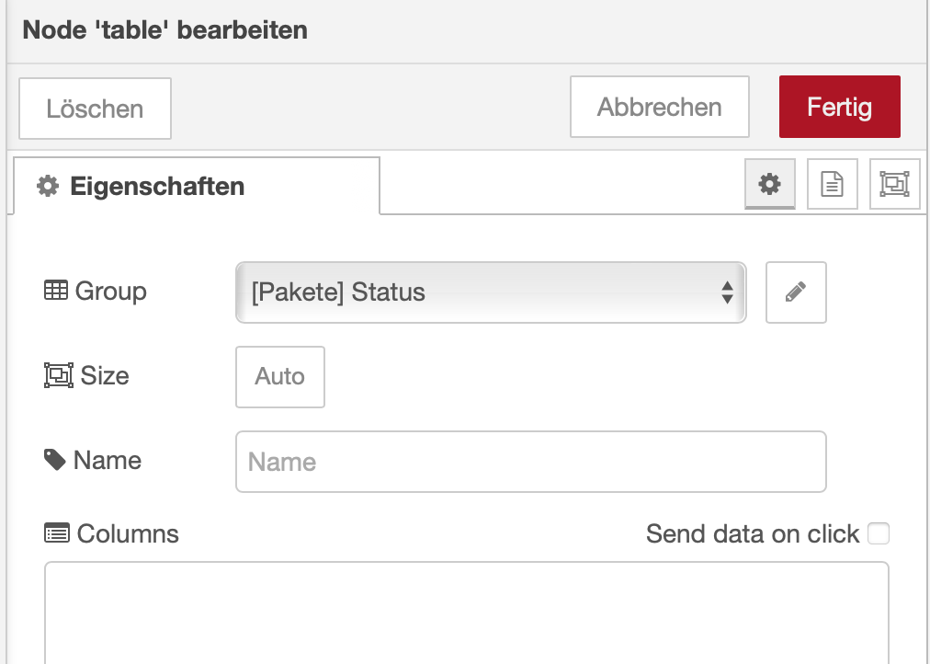The width and height of the screenshot is (930, 664).
Task: Focus the Name input field
Action: 530,462
